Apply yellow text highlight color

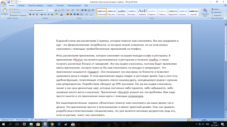click(x=57, y=14)
